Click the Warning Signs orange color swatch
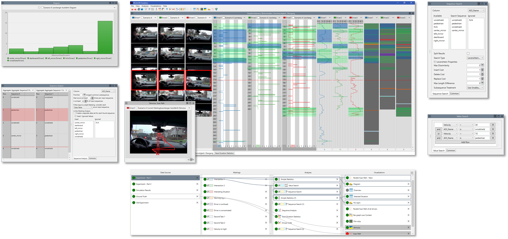Viewport: 508px width, 239px height. (211, 198)
